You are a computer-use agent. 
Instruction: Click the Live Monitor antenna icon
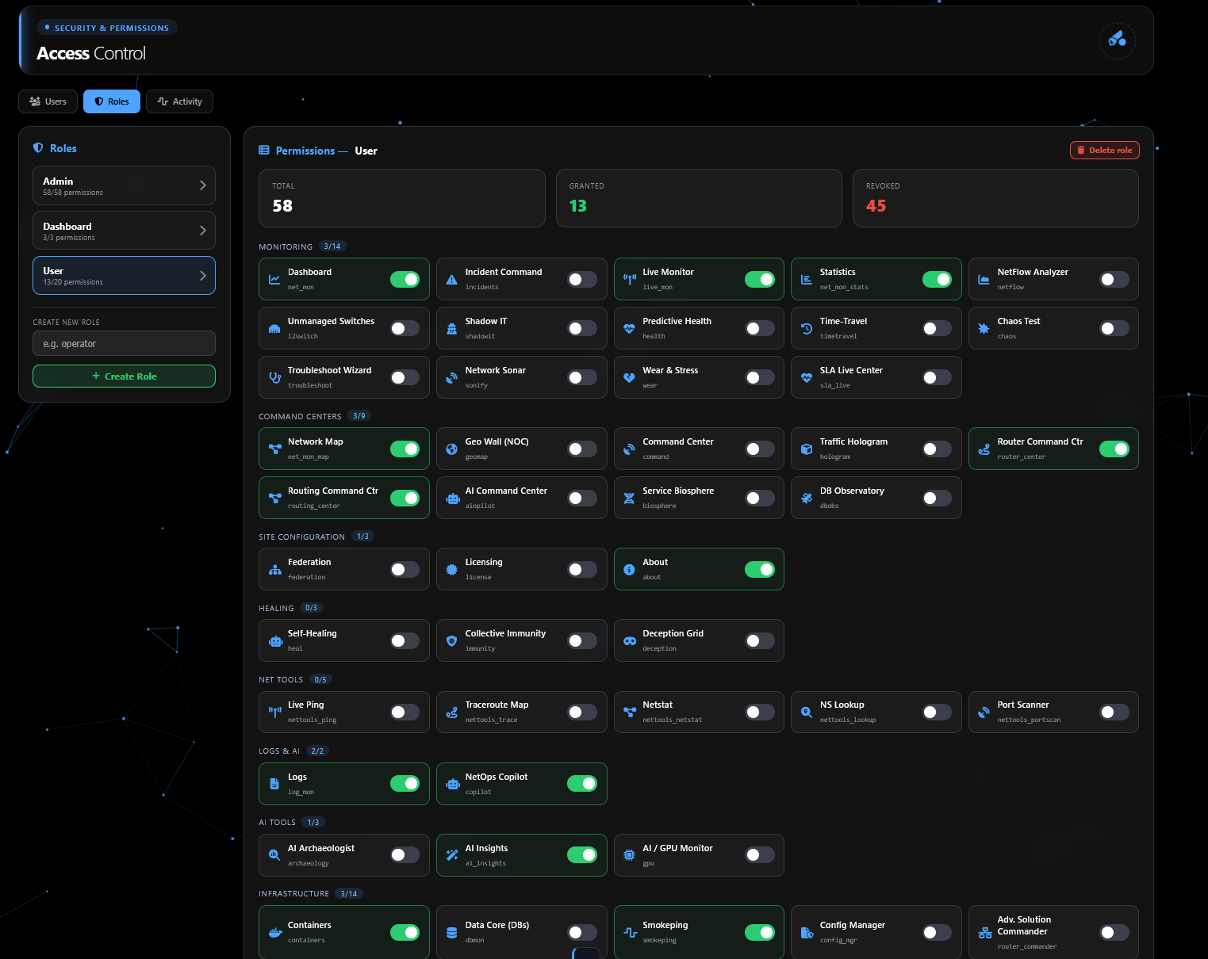click(629, 280)
